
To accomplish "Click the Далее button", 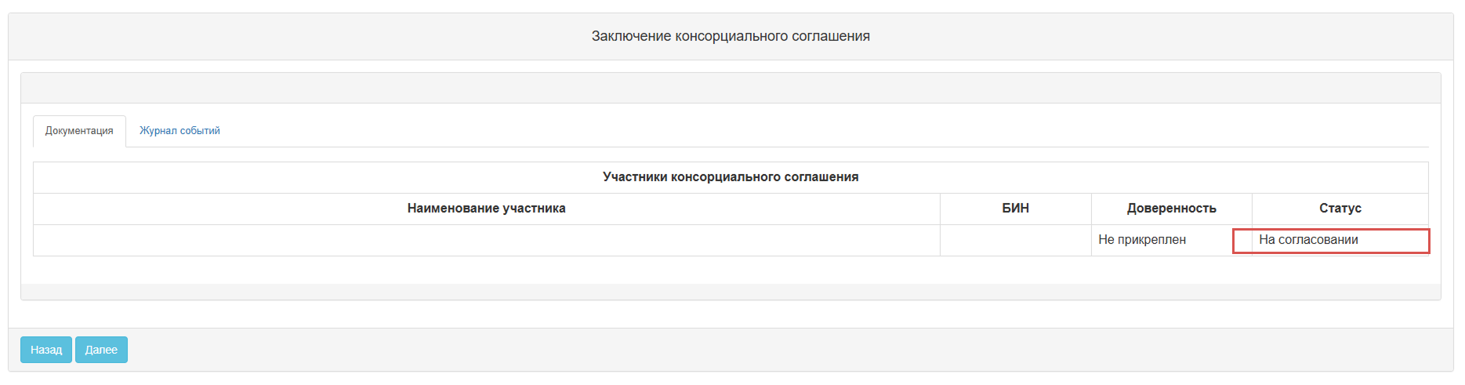I will coord(101,350).
